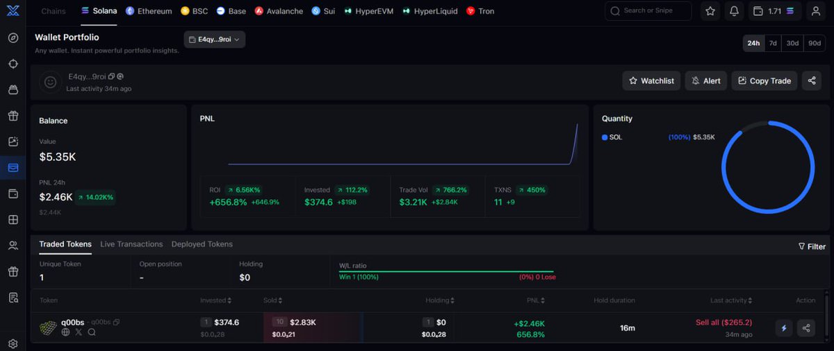Open the wallet card icon below portfolio
The image size is (834, 351).
click(13, 194)
